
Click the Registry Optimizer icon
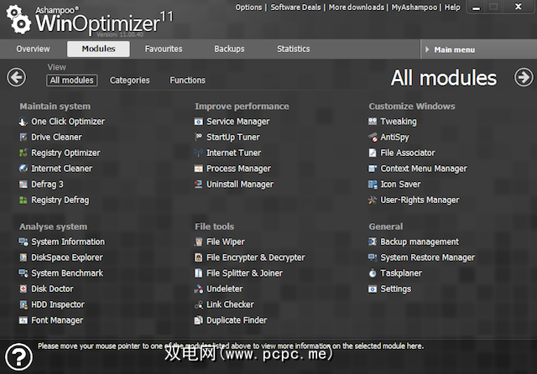point(23,153)
